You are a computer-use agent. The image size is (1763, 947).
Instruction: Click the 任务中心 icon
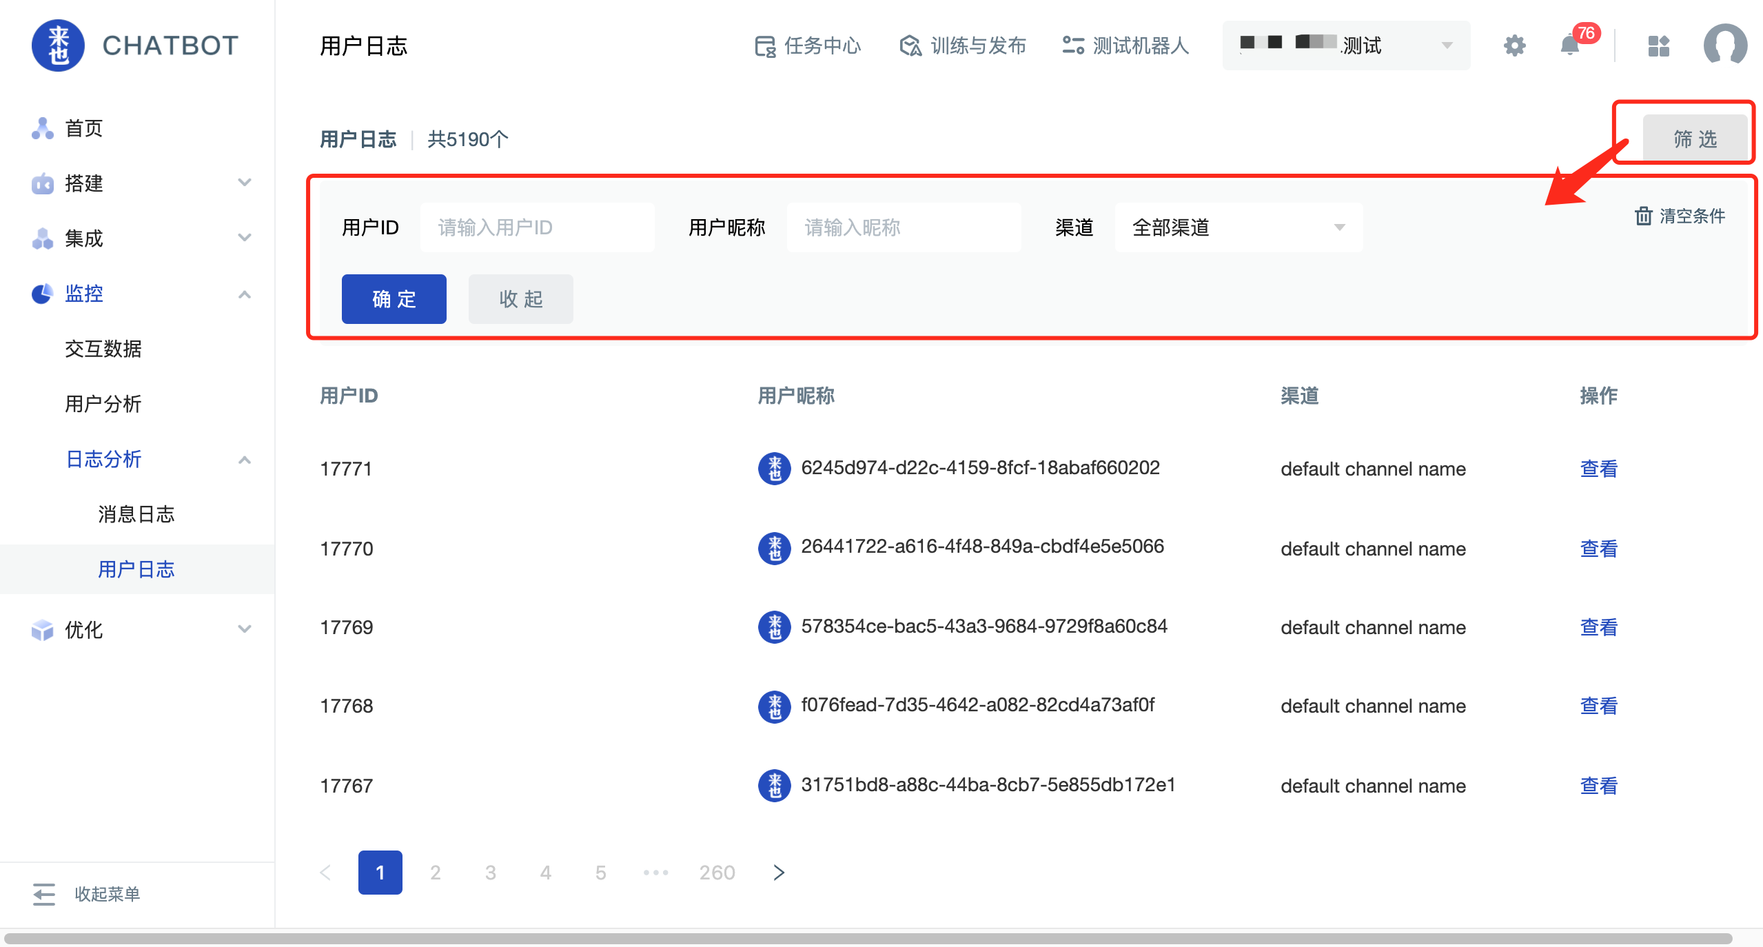765,46
